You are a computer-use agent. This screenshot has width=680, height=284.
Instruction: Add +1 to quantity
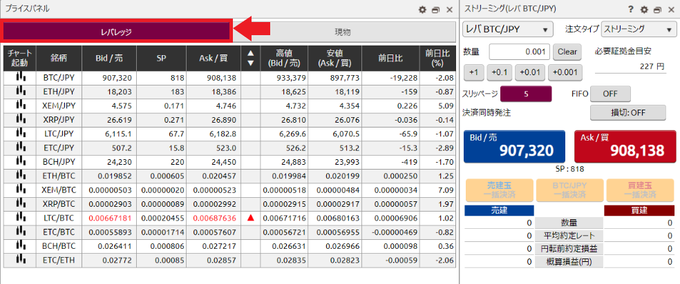[473, 72]
